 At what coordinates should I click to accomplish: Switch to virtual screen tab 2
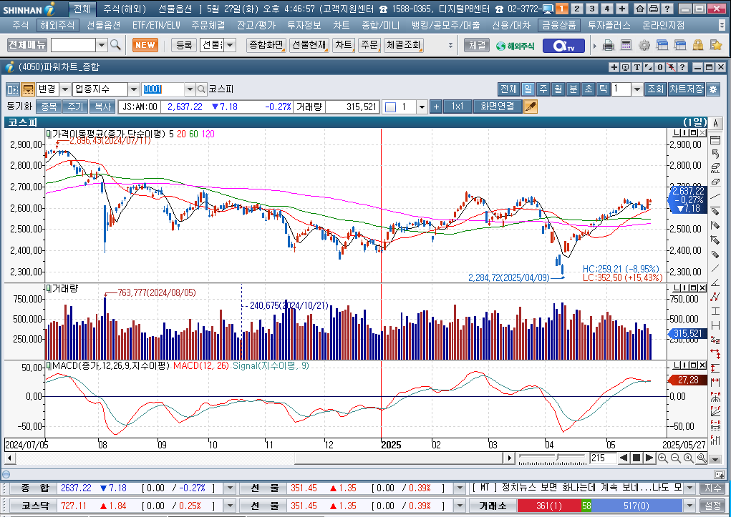tap(576, 9)
